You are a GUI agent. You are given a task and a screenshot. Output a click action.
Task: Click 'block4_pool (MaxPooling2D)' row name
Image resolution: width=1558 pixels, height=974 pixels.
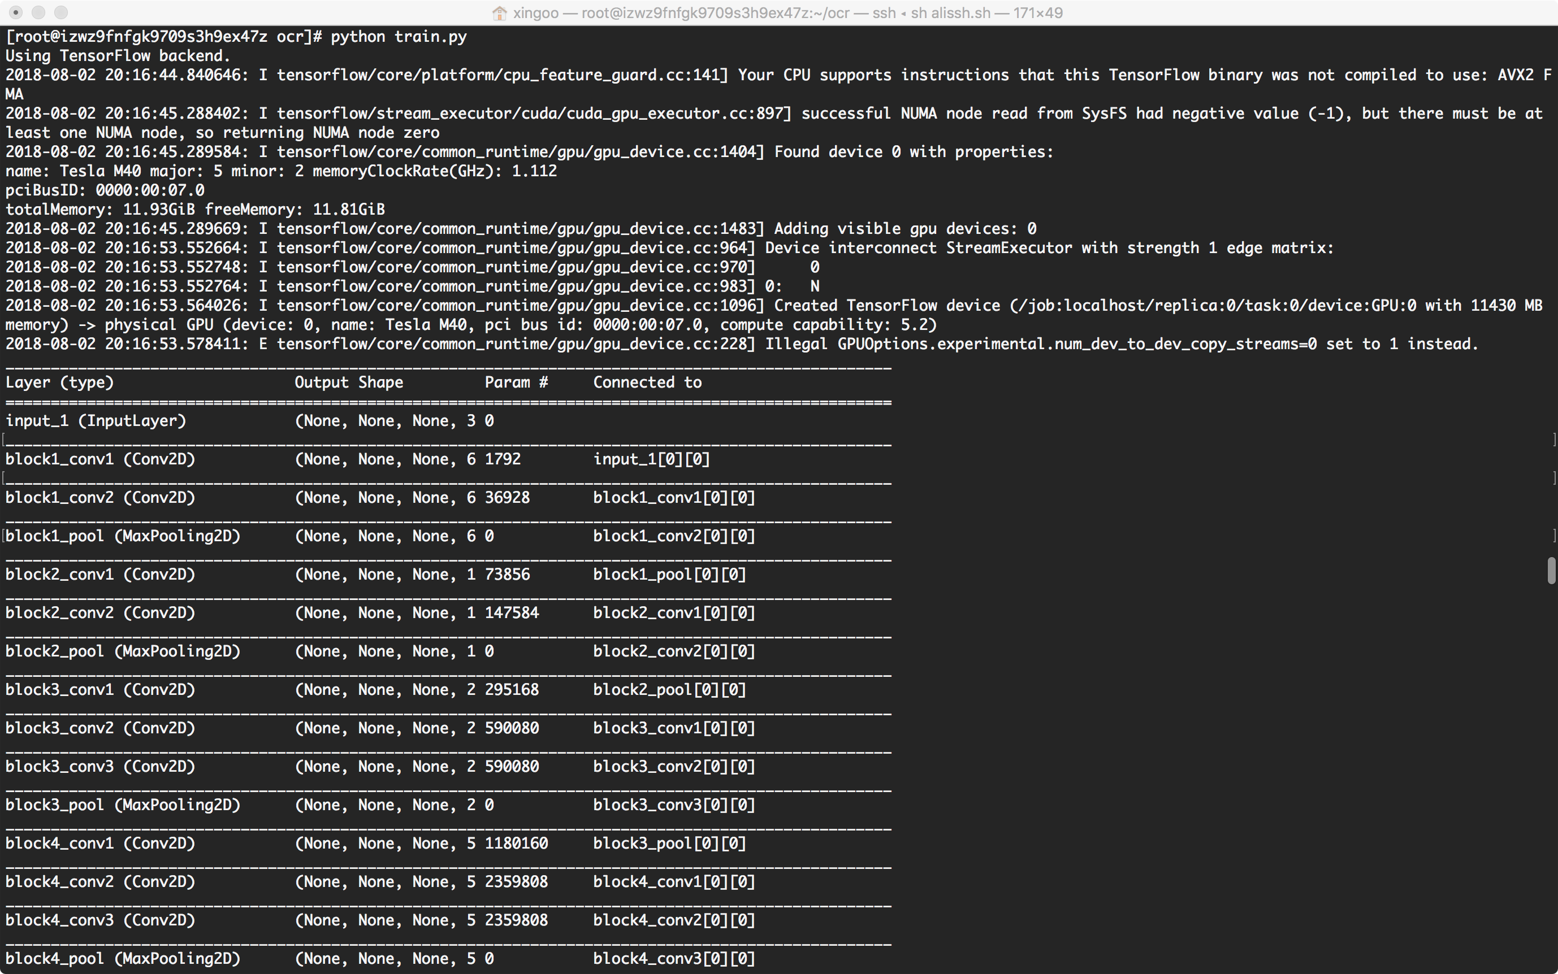click(x=123, y=959)
